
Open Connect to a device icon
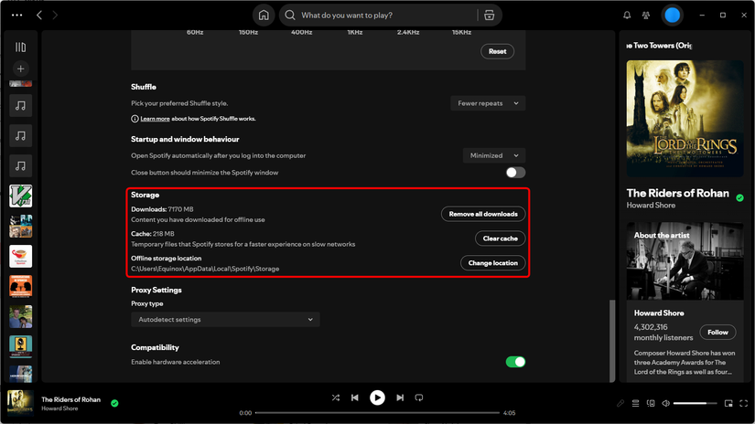[x=651, y=403]
